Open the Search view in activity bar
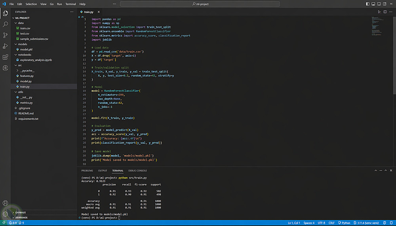The image size is (396, 226). point(5,24)
